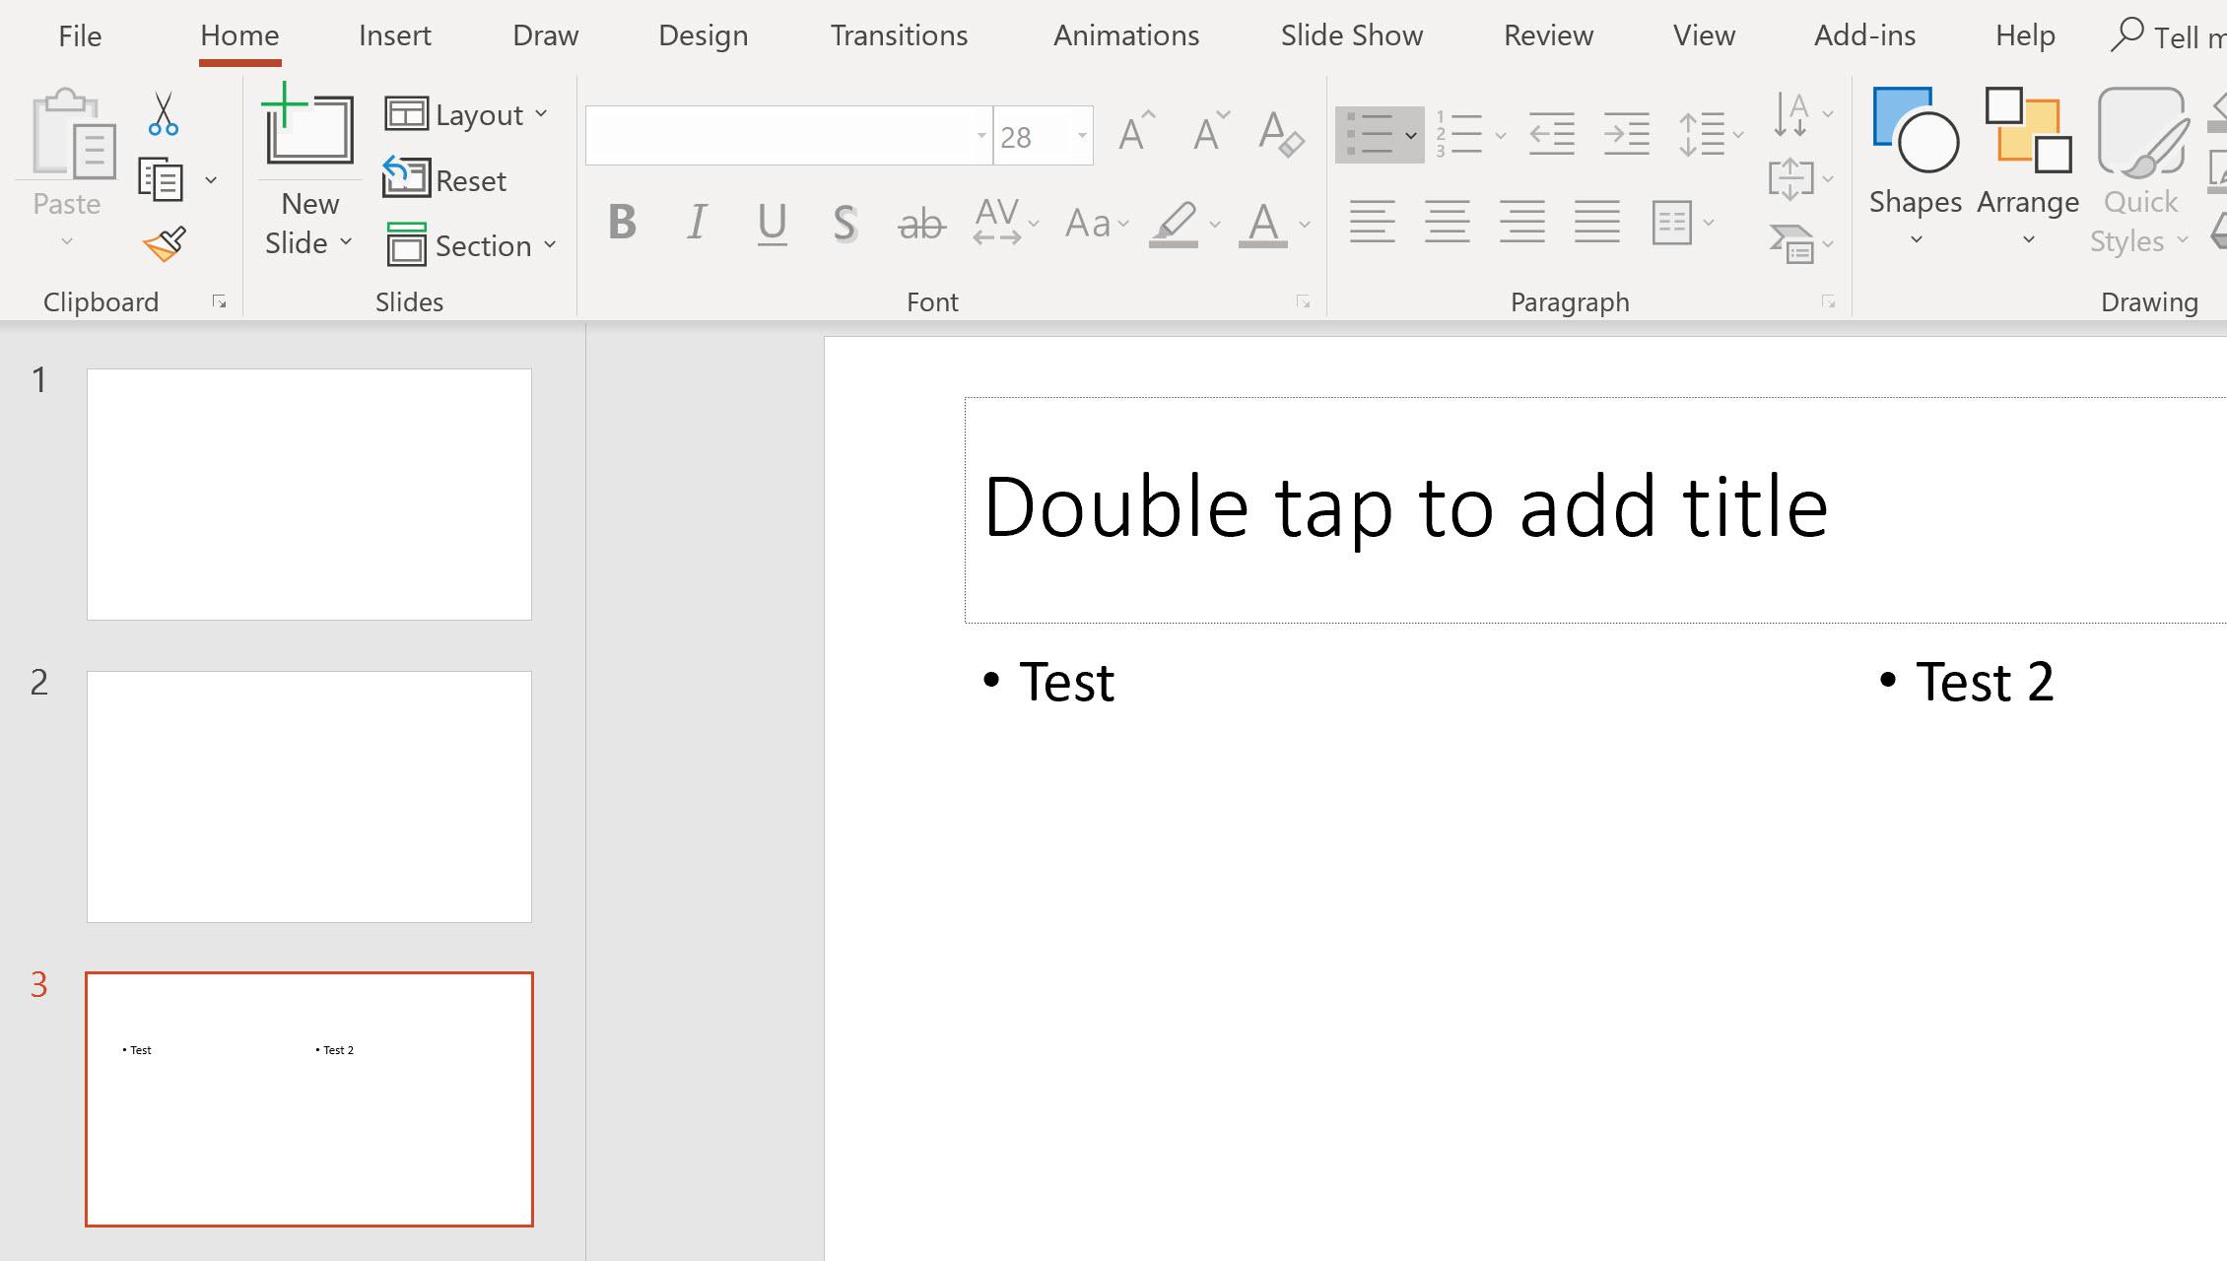Switch to the Transitions ribbon tab
2227x1261 pixels.
898,34
